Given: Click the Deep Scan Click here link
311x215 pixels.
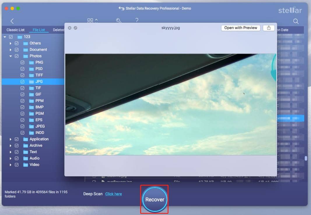Looking at the screenshot, I should [113, 194].
